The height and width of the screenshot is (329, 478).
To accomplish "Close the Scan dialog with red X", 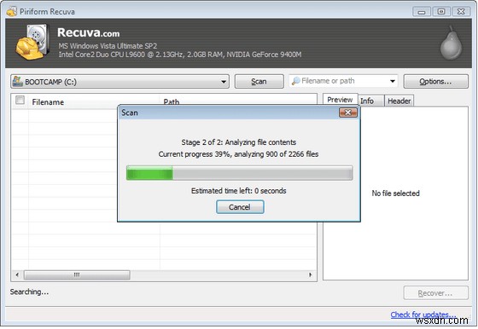I will coord(348,113).
